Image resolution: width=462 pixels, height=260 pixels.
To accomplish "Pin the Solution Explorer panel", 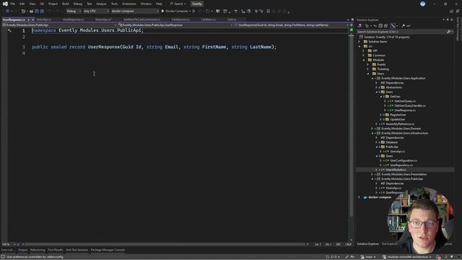I will point(448,19).
